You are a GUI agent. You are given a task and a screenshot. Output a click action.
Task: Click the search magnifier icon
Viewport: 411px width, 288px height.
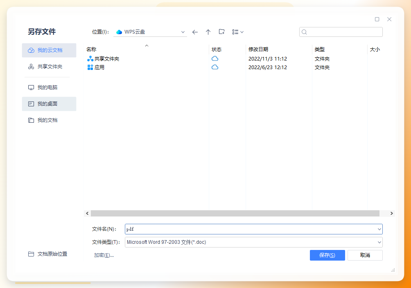point(304,32)
